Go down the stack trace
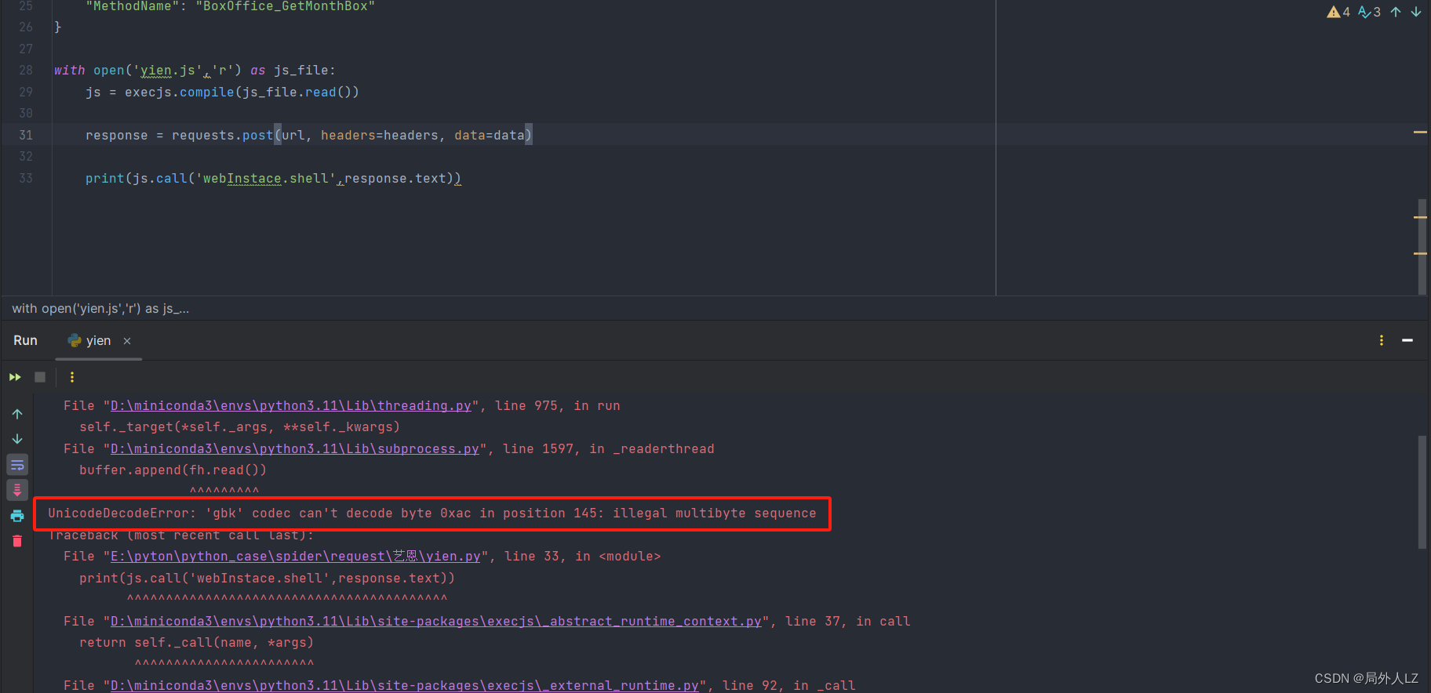Screen dimensions: 1431x693 click(x=17, y=439)
